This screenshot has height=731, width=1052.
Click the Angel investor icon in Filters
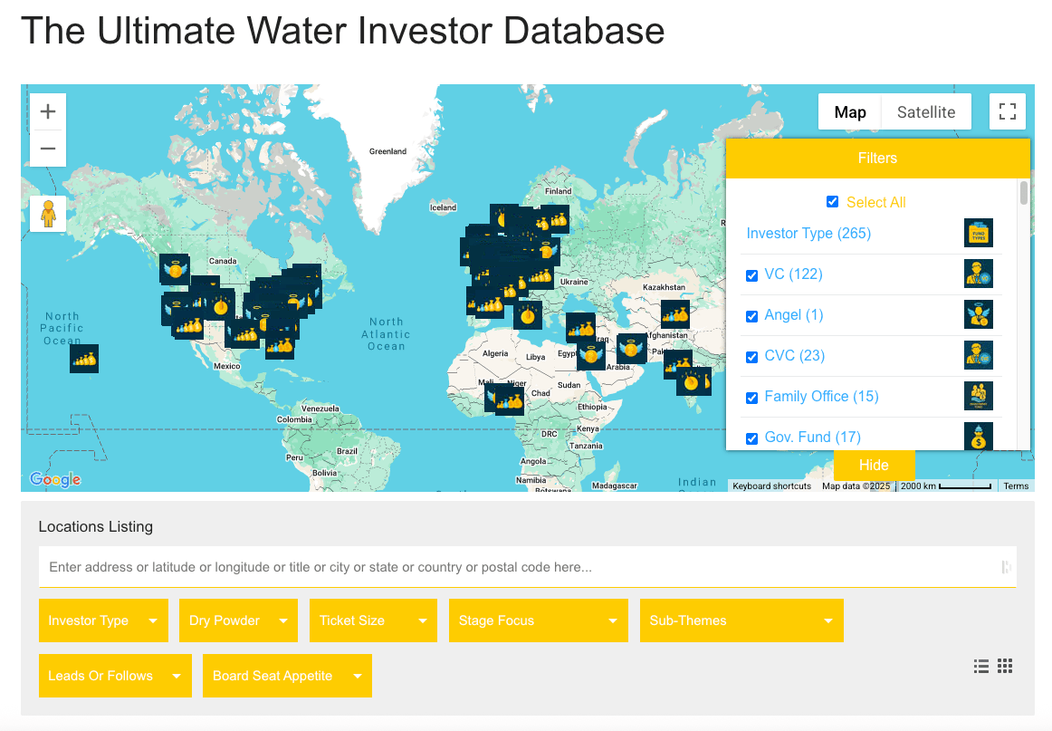coord(978,315)
